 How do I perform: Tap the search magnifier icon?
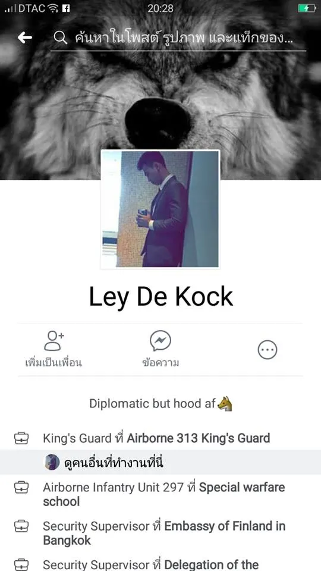tap(60, 37)
